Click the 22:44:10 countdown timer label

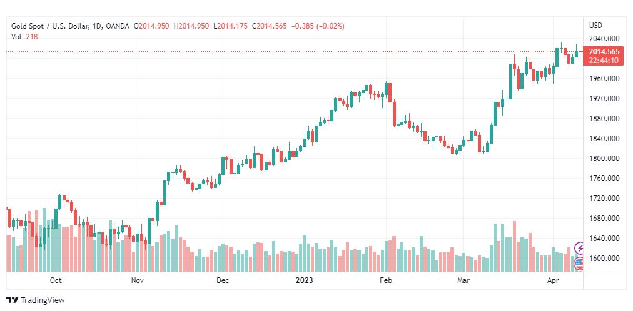pyautogui.click(x=604, y=61)
